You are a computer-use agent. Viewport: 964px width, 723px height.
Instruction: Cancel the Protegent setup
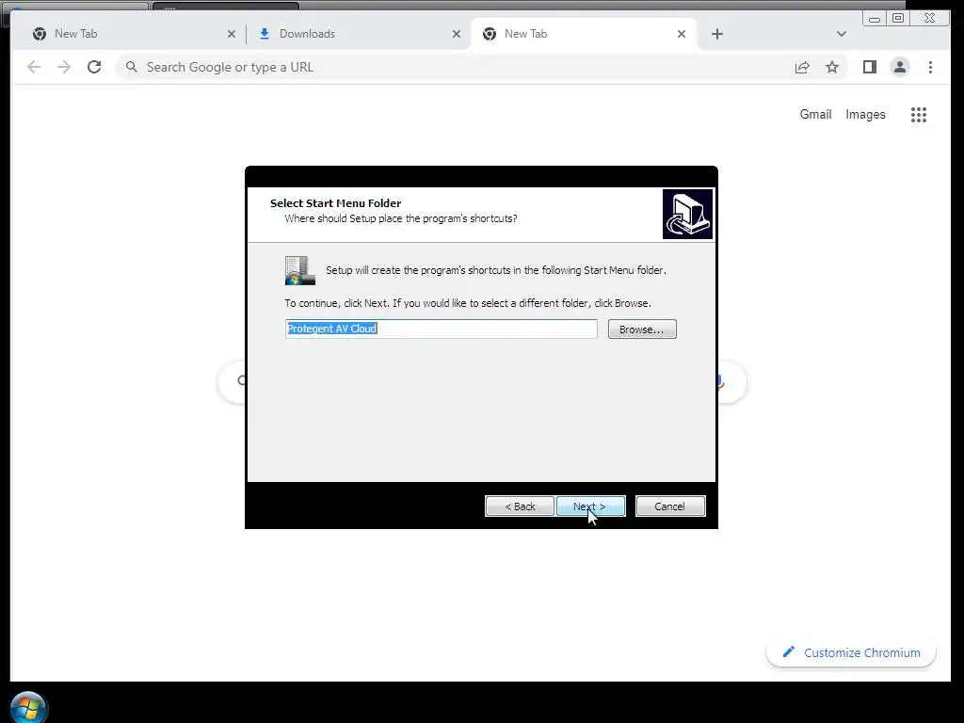click(670, 506)
